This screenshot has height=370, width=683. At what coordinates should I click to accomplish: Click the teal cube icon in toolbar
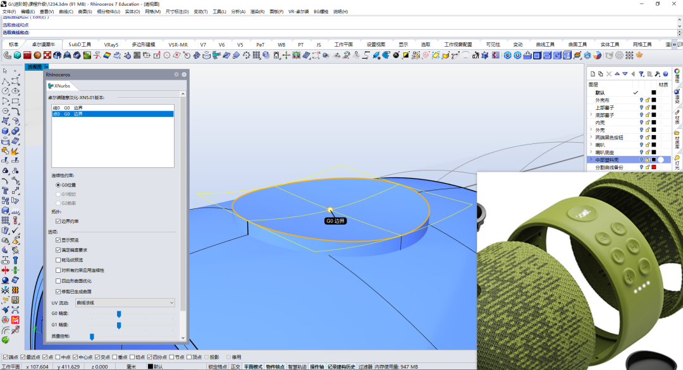point(18,55)
